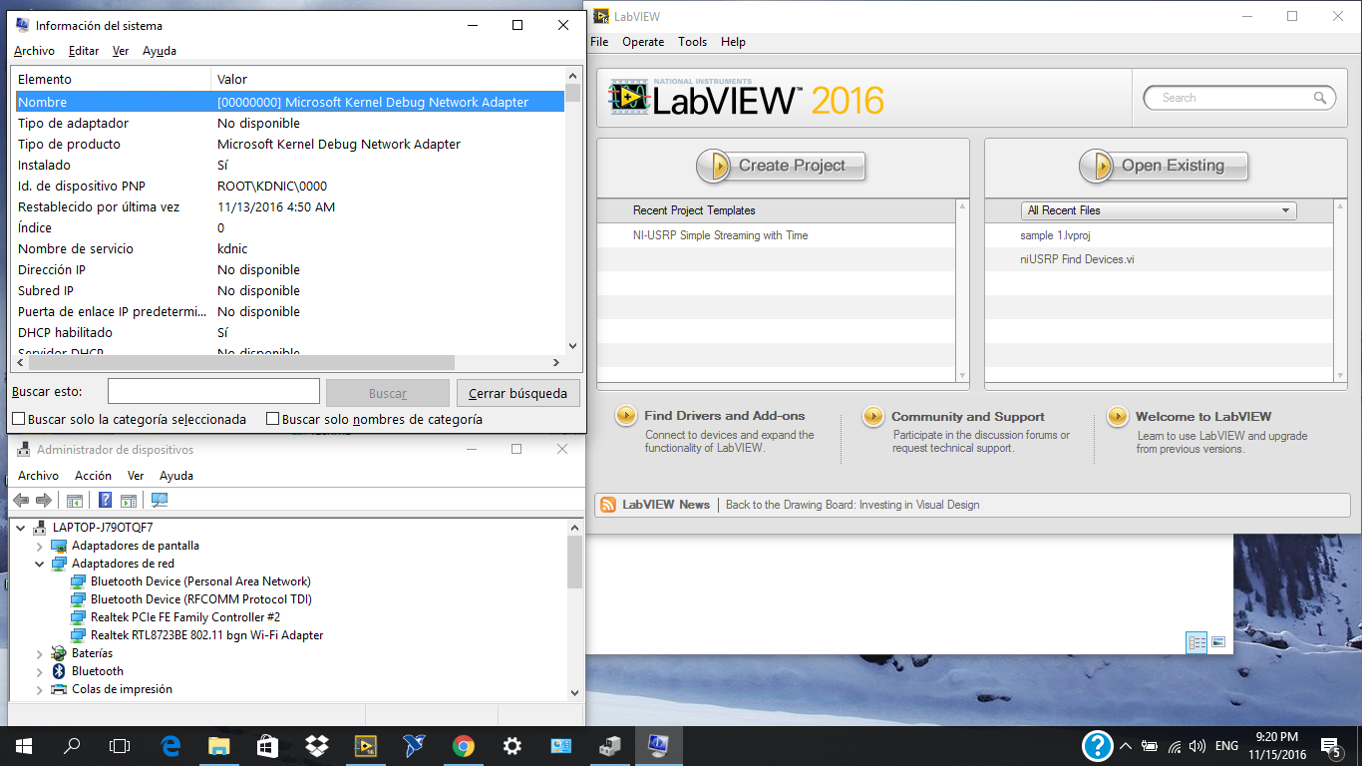Expand the Colas de impresión category
The image size is (1362, 766).
[x=40, y=689]
